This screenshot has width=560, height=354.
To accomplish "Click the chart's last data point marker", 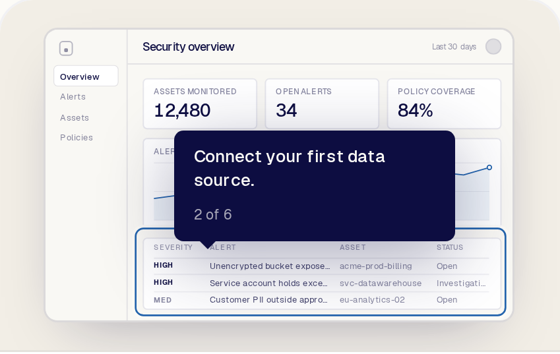I will pos(489,167).
